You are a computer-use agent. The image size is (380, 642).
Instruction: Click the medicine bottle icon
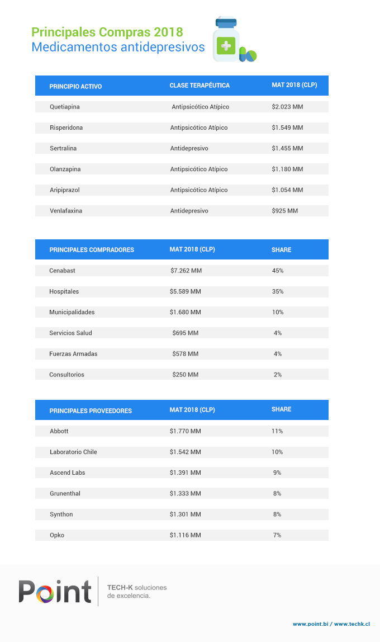pos(226,39)
